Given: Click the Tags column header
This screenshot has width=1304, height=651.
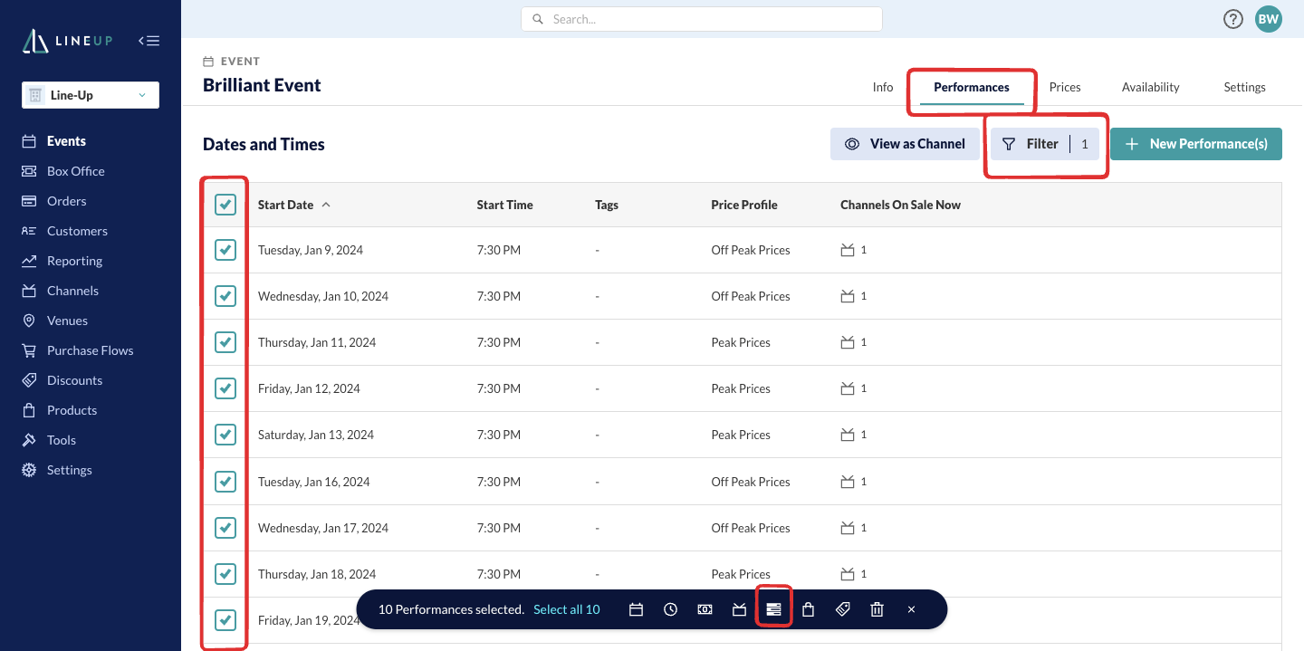Looking at the screenshot, I should click(x=607, y=205).
